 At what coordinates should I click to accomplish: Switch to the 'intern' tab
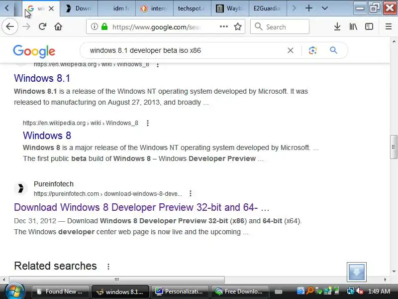[x=154, y=8]
